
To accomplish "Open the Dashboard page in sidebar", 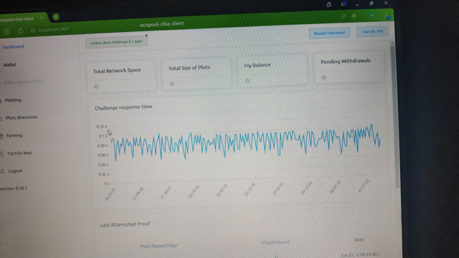I will point(13,47).
